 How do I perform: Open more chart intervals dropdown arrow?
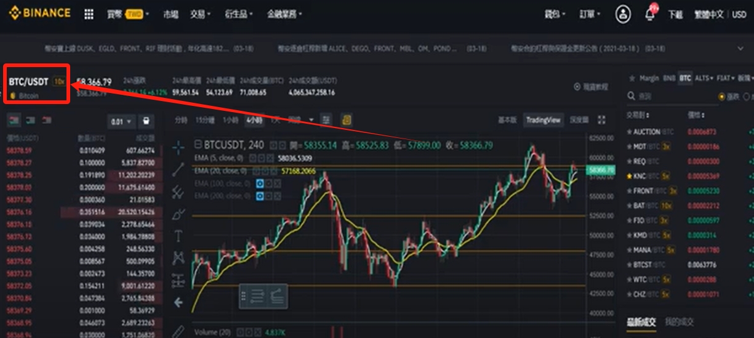click(x=311, y=119)
